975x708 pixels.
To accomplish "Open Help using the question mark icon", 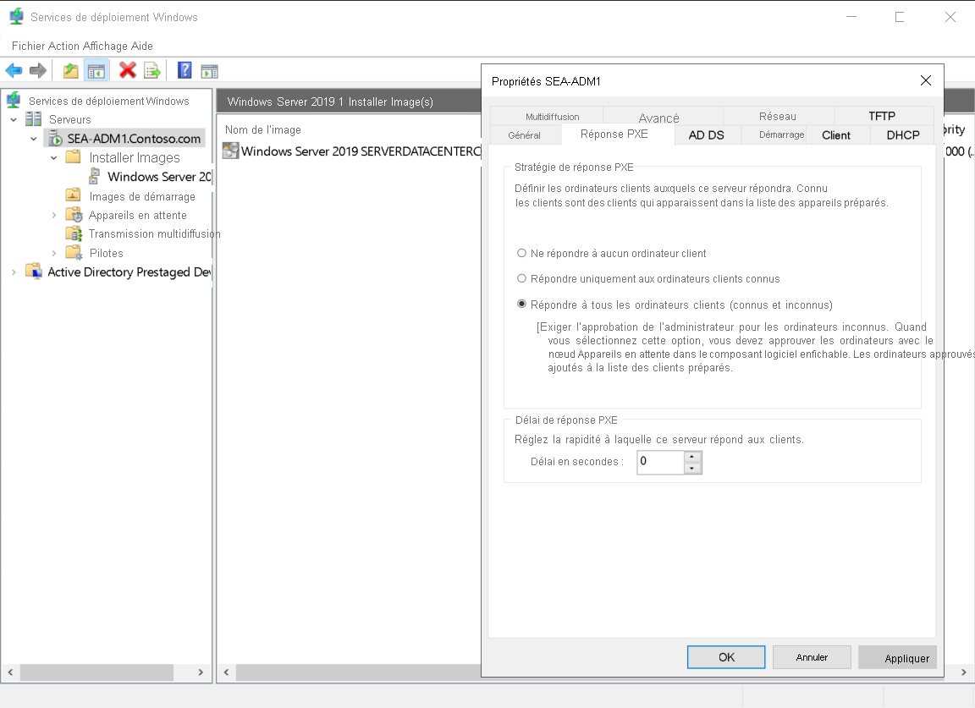I will [184, 70].
